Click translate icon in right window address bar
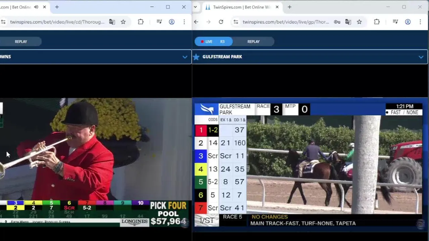 pos(348,22)
